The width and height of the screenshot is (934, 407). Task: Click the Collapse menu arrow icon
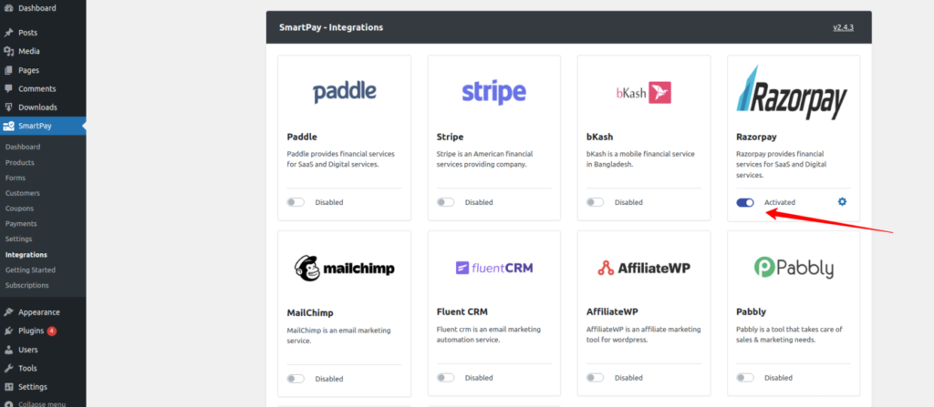[x=8, y=404]
